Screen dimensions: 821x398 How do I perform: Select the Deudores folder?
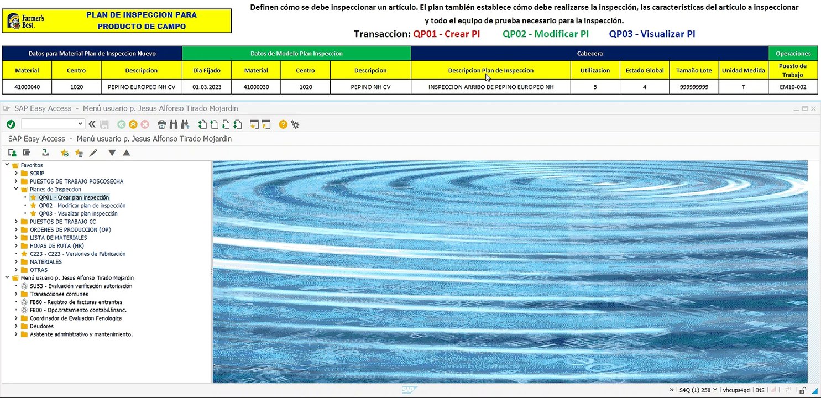click(x=41, y=326)
